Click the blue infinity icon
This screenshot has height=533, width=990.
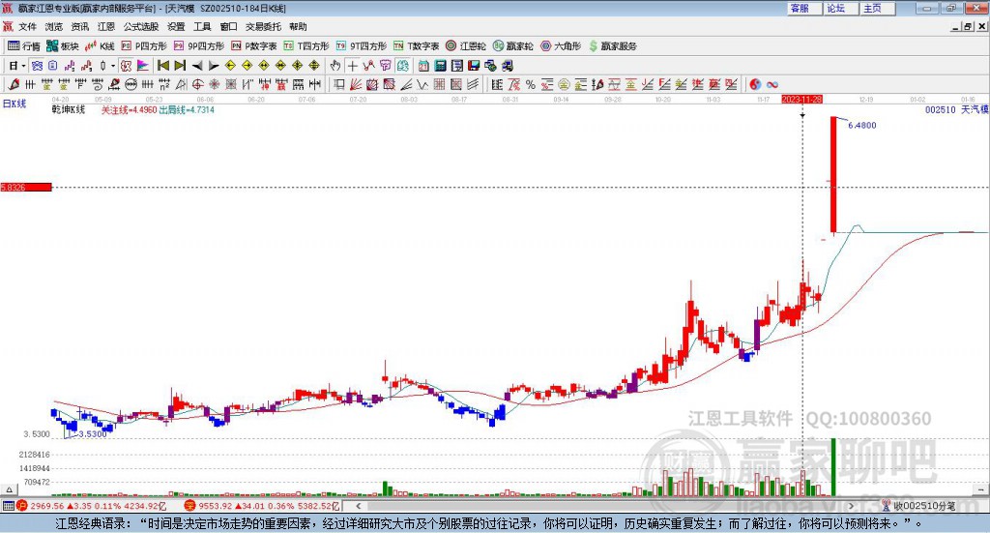(772, 84)
